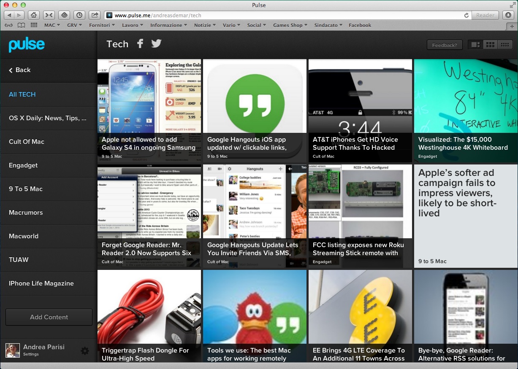Add a new Safari tab
The image size is (518, 369).
(x=512, y=26)
